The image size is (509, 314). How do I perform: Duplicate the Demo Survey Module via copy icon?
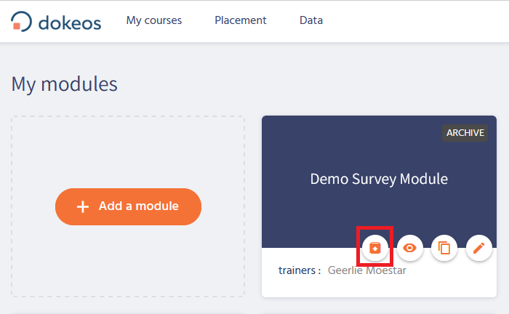[444, 248]
